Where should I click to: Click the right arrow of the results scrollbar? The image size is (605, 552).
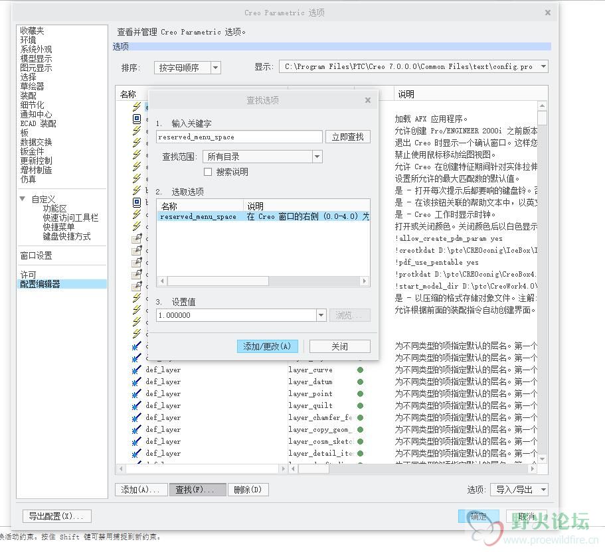(364, 281)
